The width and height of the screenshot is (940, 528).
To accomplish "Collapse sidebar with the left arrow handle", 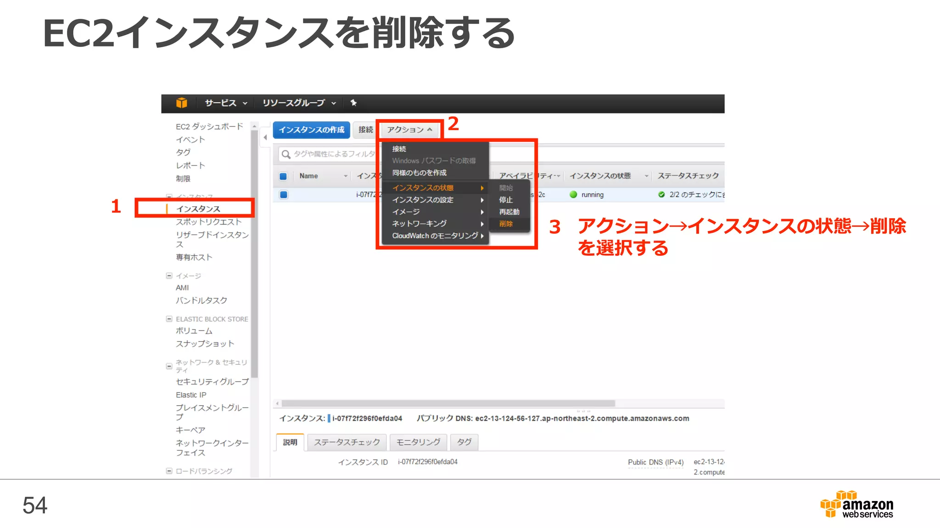I will pyautogui.click(x=265, y=137).
